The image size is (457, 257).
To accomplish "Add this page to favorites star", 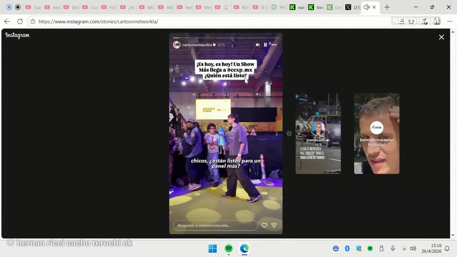I will (412, 21).
